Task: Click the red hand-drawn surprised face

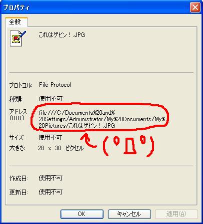Action: (128, 146)
